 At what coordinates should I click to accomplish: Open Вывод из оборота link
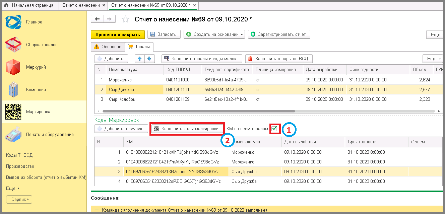pyautogui.click(x=46, y=177)
